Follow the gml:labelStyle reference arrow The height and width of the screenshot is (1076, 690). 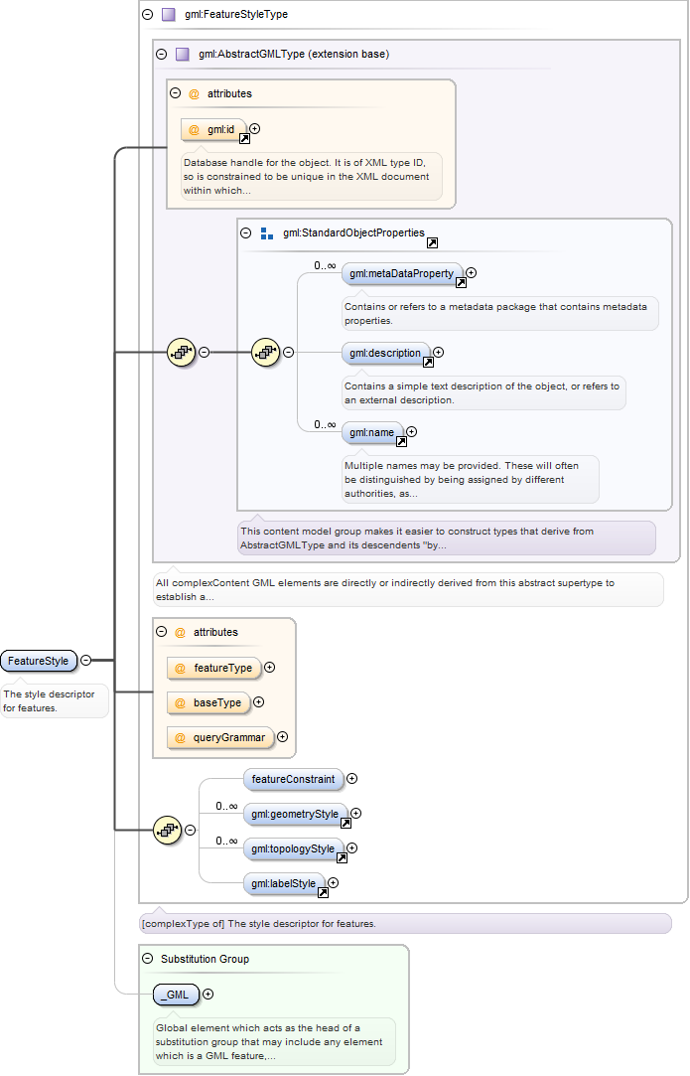click(323, 893)
